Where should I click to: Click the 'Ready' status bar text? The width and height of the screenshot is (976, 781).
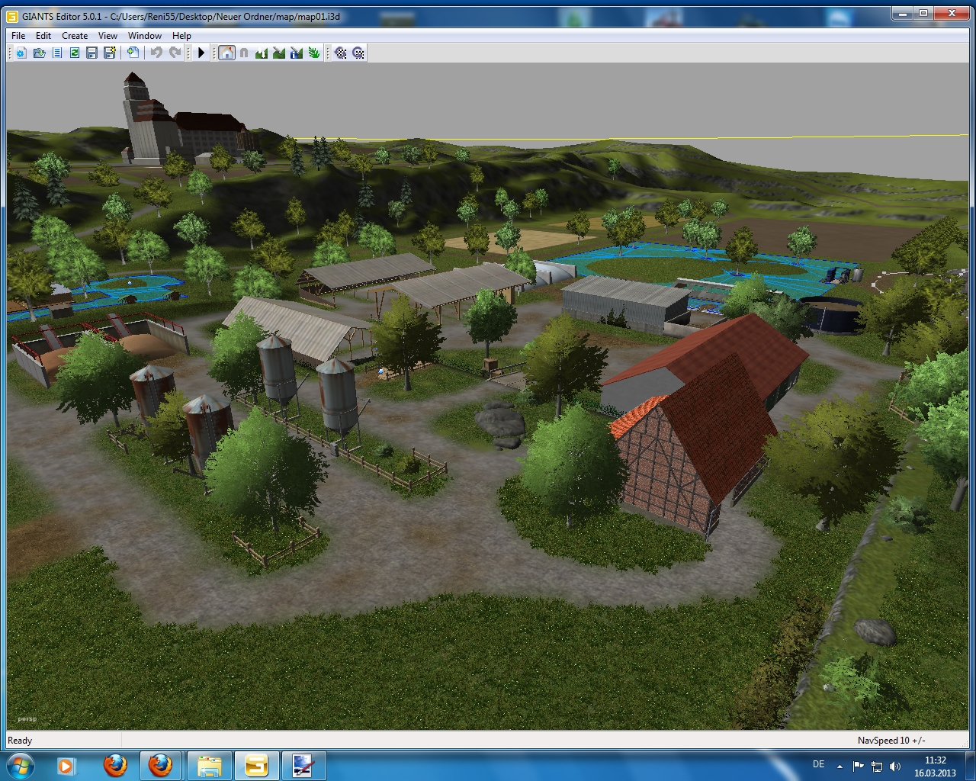pyautogui.click(x=20, y=741)
